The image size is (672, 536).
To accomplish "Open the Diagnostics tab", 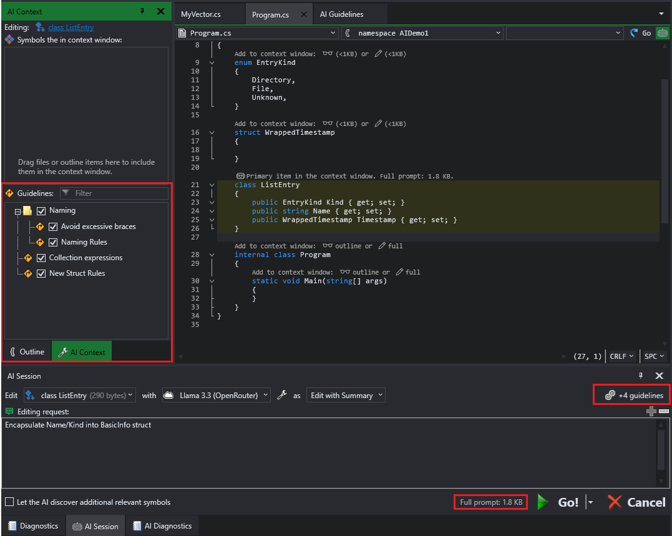I will [34, 526].
